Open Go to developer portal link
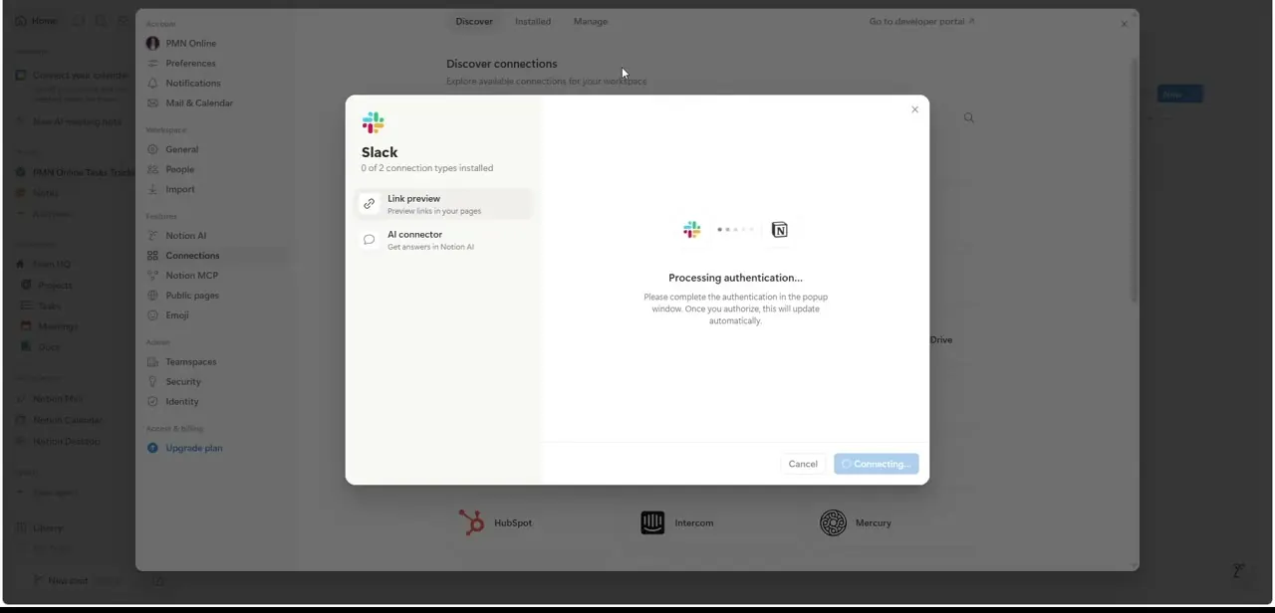The width and height of the screenshot is (1275, 613). pos(921,21)
